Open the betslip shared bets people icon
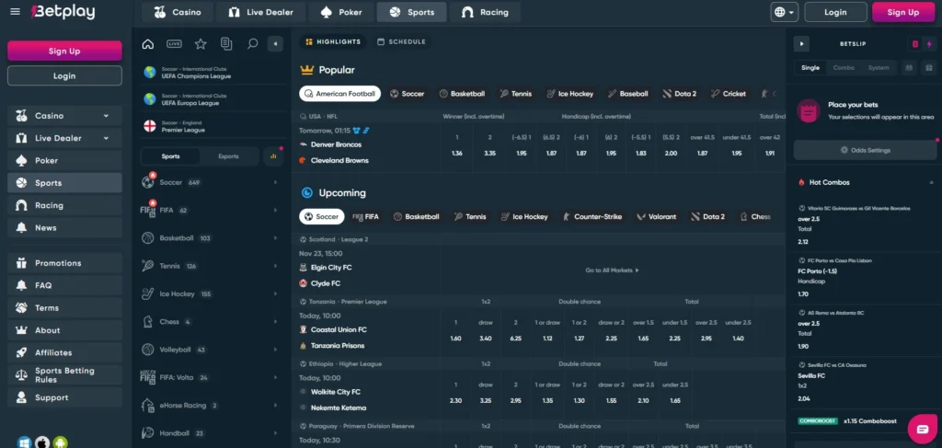The image size is (942, 448). pyautogui.click(x=909, y=68)
